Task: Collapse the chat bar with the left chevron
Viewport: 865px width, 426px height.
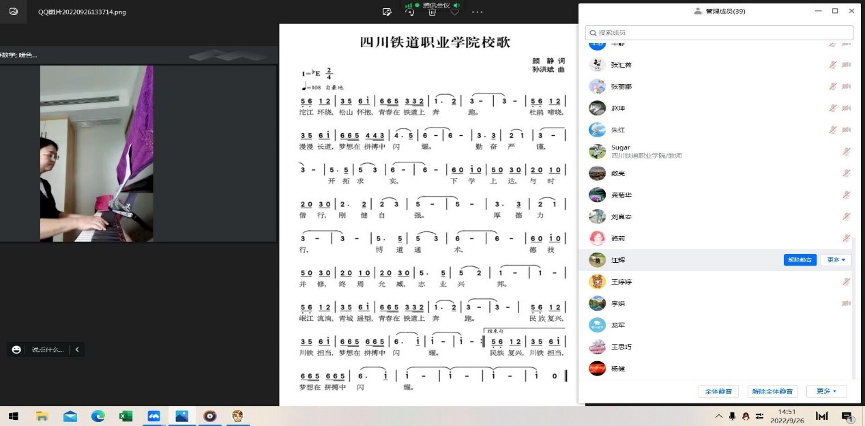Action: [77, 350]
